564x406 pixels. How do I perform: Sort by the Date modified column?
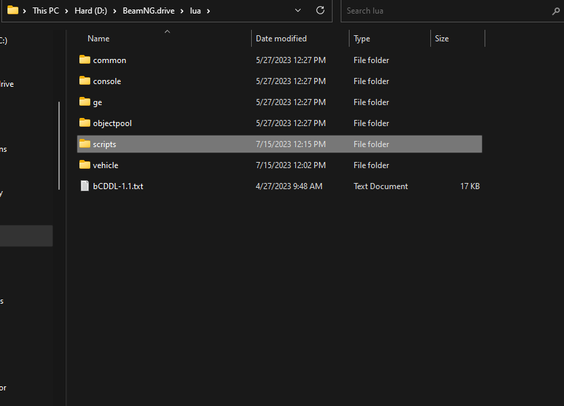pyautogui.click(x=281, y=39)
